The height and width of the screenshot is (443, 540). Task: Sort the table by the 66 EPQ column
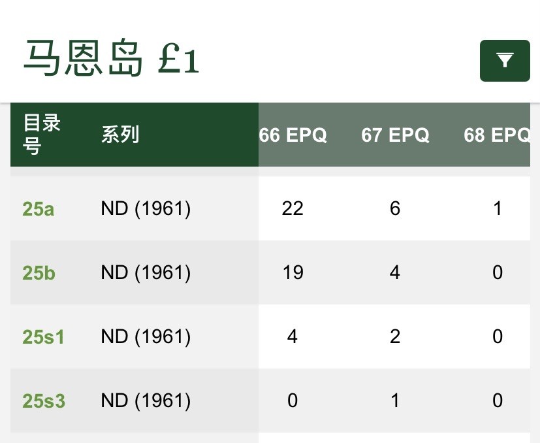click(x=293, y=135)
